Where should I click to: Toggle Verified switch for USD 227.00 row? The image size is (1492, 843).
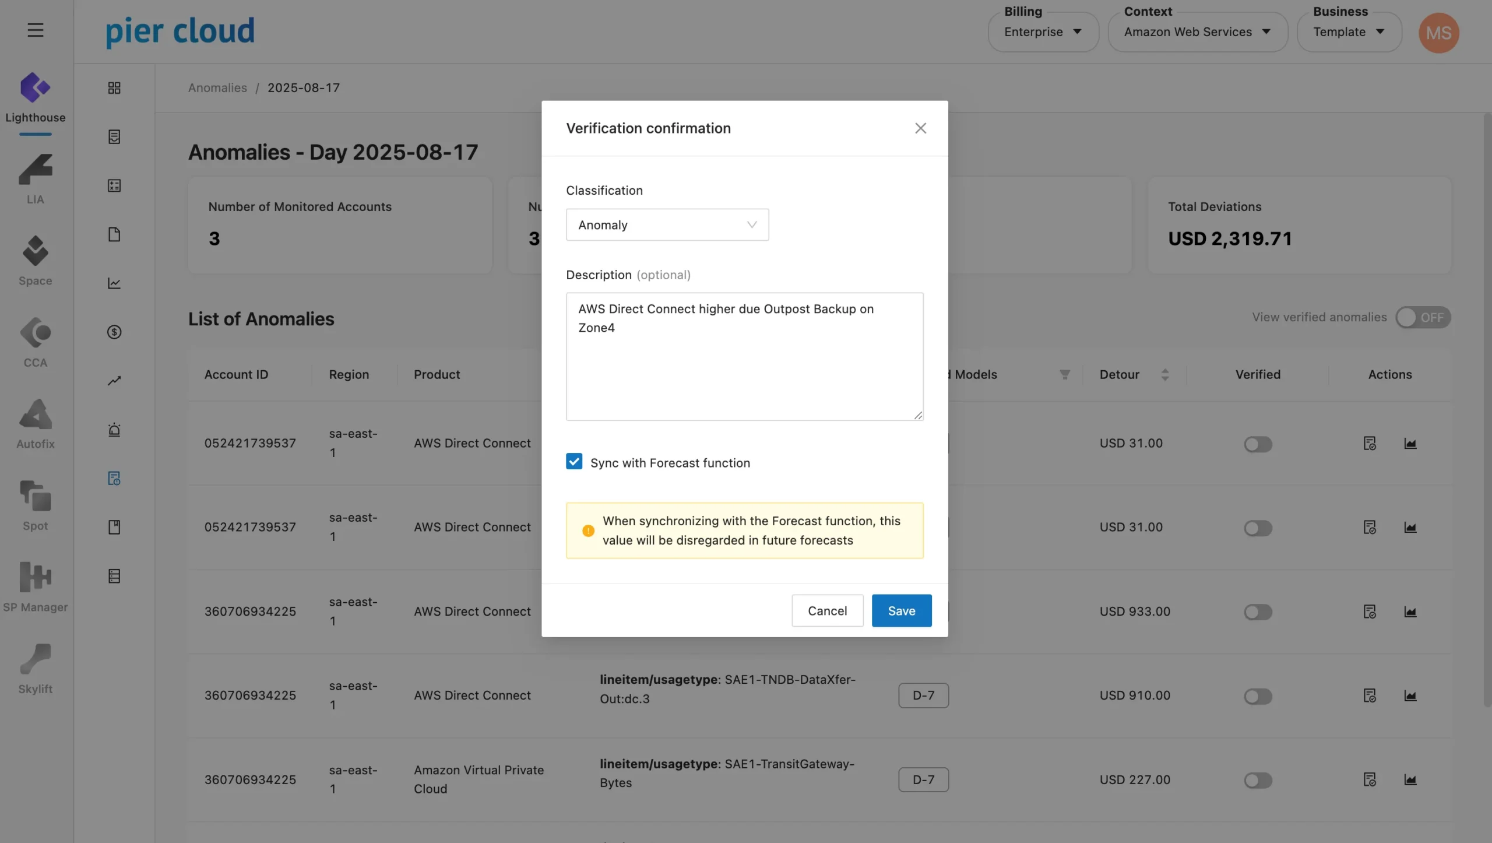[1258, 780]
